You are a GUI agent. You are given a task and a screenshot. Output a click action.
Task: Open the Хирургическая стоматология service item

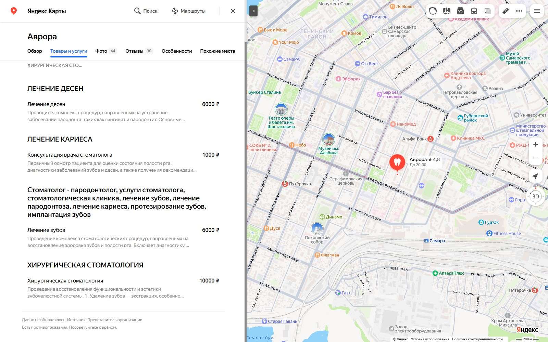123,288
